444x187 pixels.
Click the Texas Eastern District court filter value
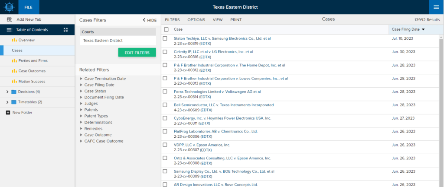tap(103, 41)
